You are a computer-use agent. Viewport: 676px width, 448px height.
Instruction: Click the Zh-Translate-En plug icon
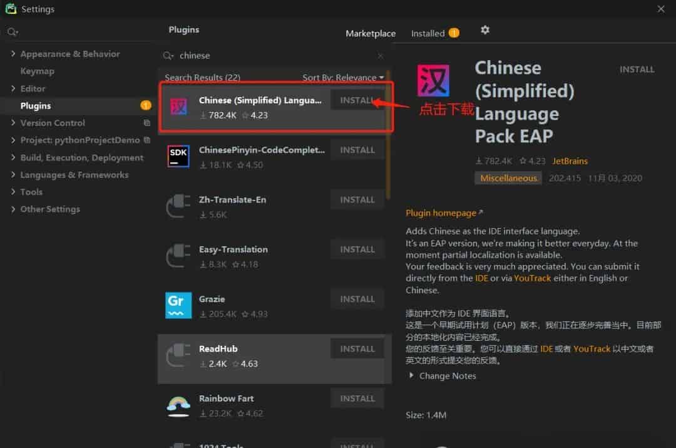pos(178,207)
